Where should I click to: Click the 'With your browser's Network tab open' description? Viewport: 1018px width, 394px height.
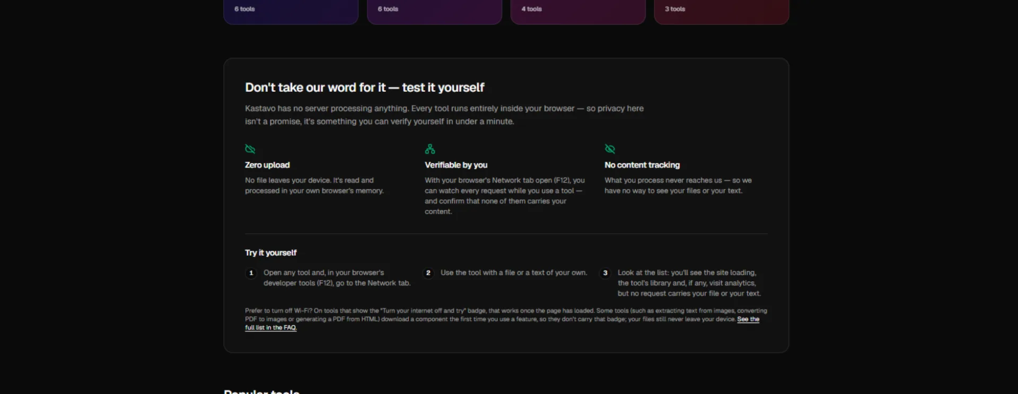[505, 196]
